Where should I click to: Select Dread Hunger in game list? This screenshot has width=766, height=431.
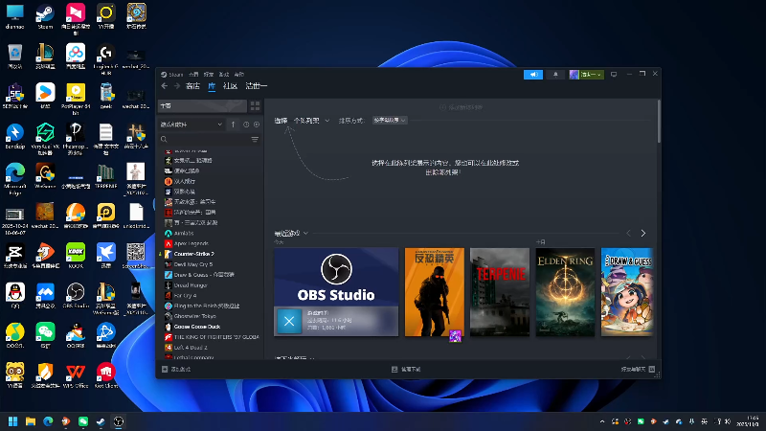click(x=191, y=284)
